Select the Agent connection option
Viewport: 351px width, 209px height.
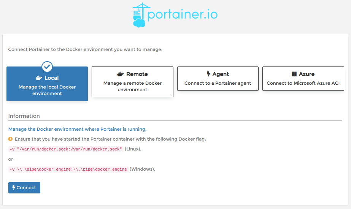point(218,79)
